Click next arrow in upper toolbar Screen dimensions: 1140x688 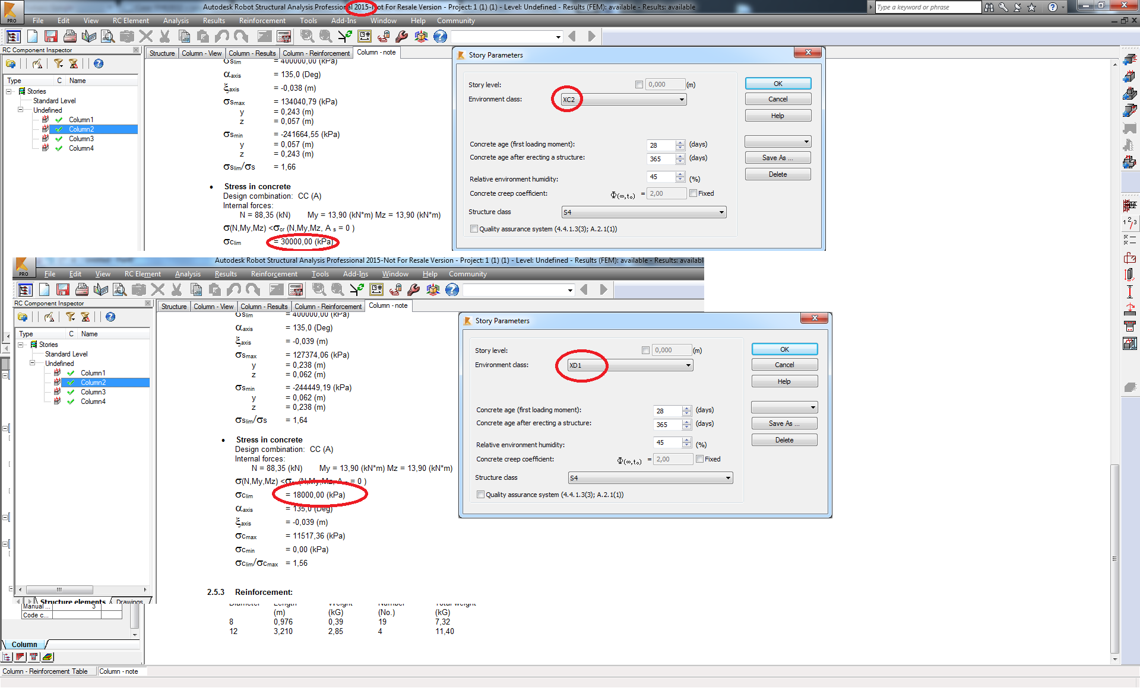point(591,37)
